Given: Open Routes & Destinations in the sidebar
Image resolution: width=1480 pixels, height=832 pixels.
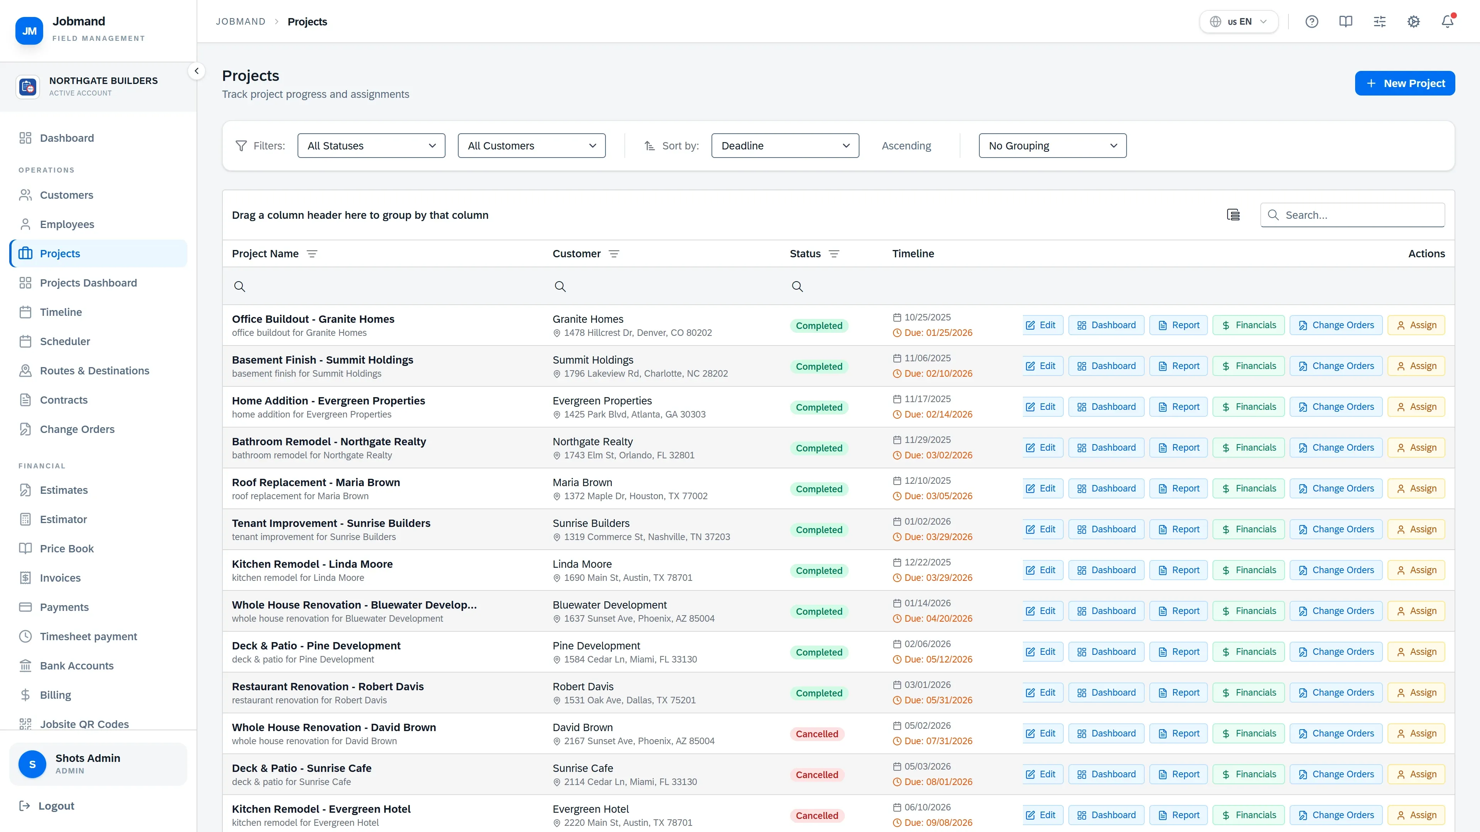Looking at the screenshot, I should (98, 371).
